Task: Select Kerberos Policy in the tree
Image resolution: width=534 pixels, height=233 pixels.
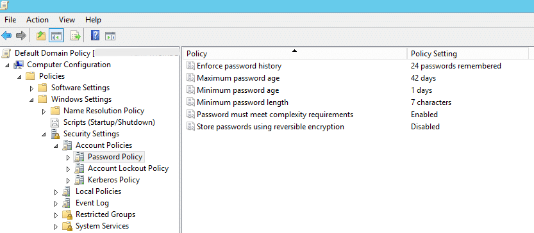Action: [113, 180]
